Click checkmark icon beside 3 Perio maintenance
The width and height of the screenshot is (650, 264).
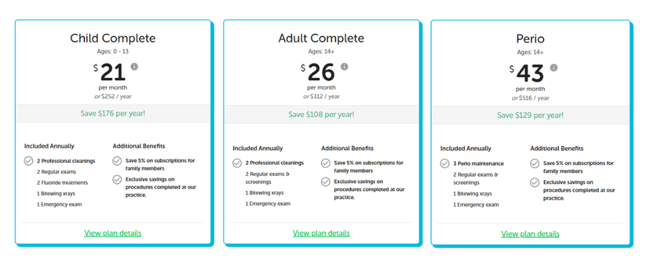tap(445, 163)
